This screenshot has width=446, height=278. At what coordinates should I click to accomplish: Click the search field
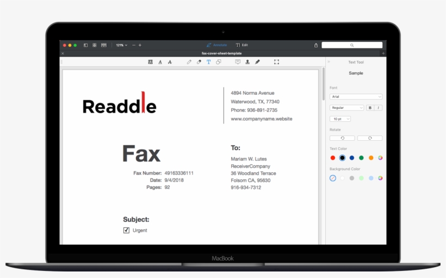click(x=352, y=45)
